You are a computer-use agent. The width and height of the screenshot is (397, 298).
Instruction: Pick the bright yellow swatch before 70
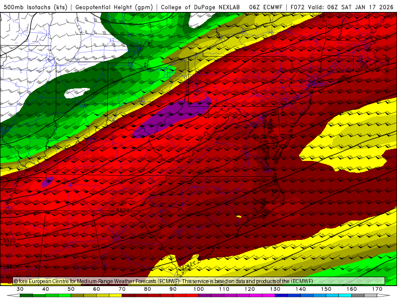click(x=116, y=296)
